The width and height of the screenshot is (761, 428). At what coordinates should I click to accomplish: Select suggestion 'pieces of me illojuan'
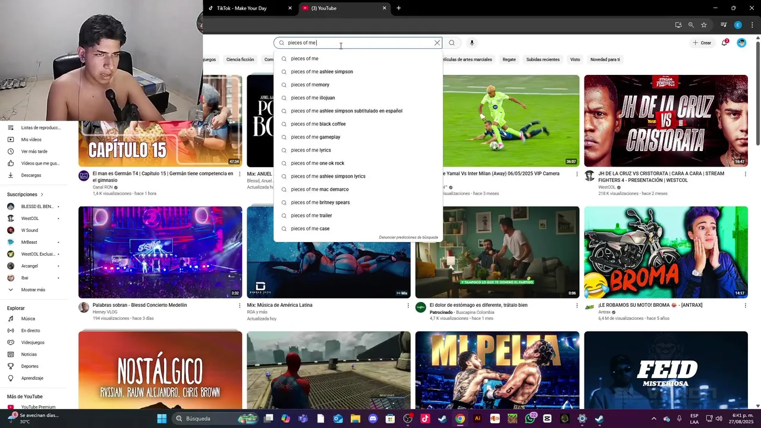358,98
